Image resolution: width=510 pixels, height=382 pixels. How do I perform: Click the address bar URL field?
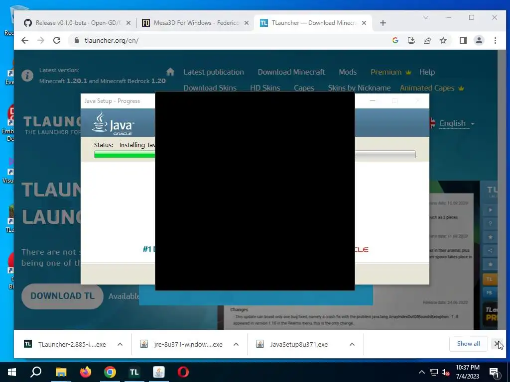coord(228,40)
